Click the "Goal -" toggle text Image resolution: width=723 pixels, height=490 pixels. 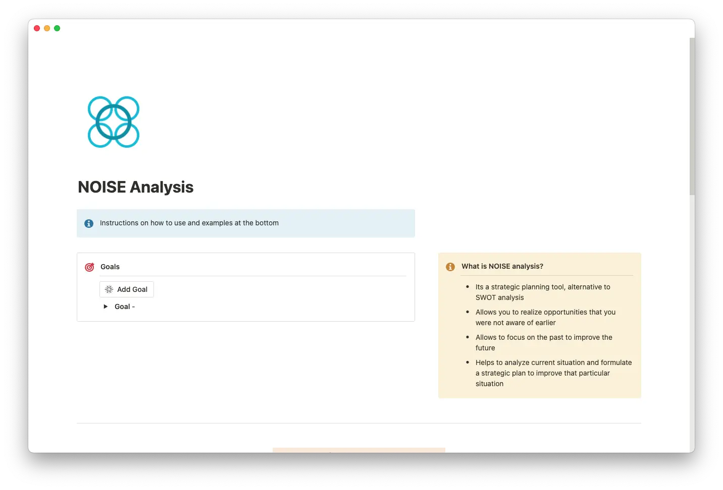(x=125, y=307)
